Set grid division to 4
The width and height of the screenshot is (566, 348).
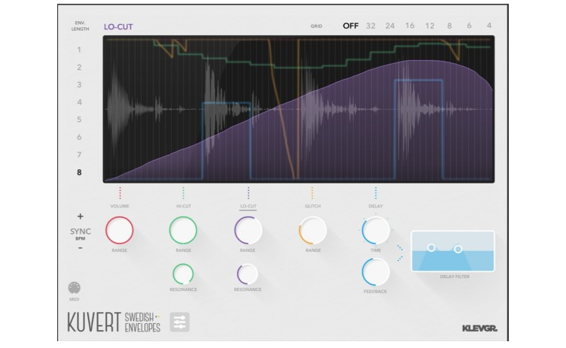tap(489, 26)
